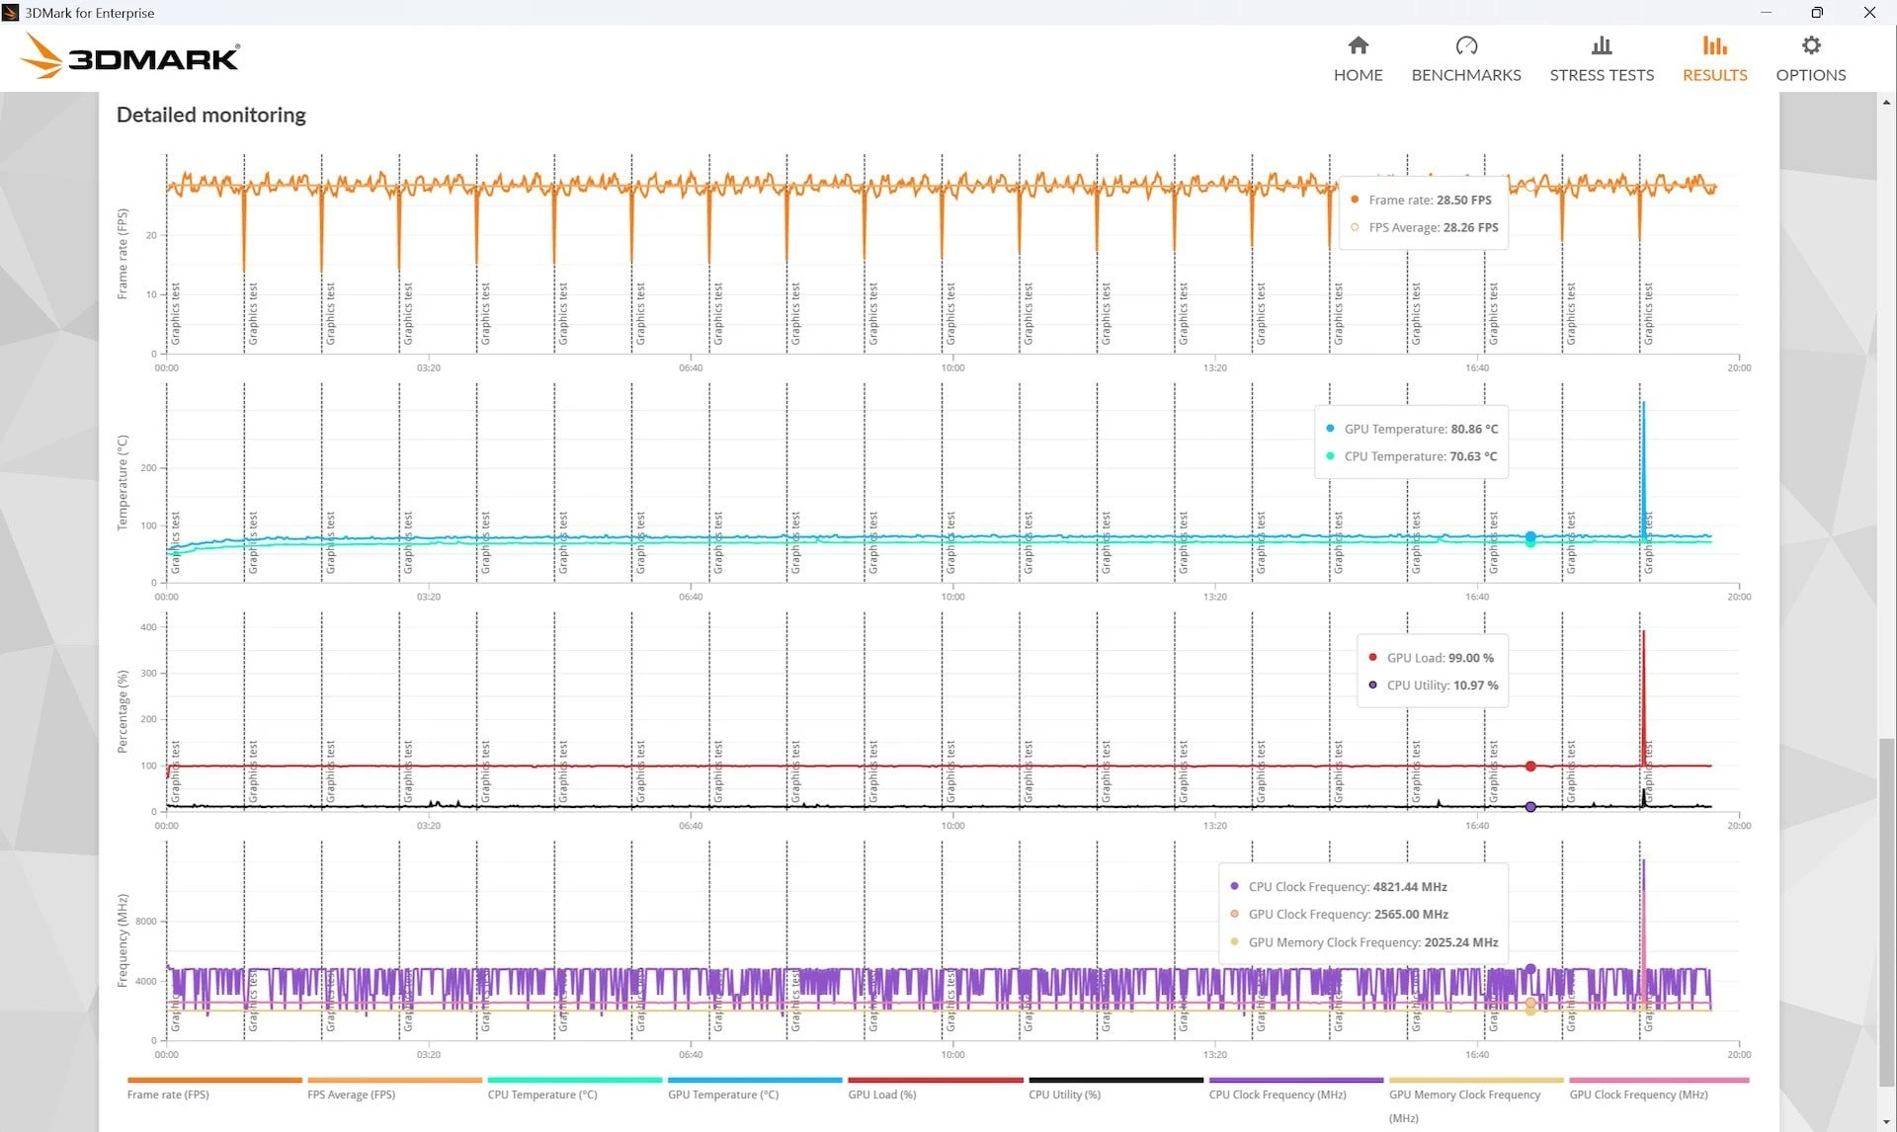Toggle CPU Temperature legend series
Screen dimensions: 1897x1132
pos(542,1094)
